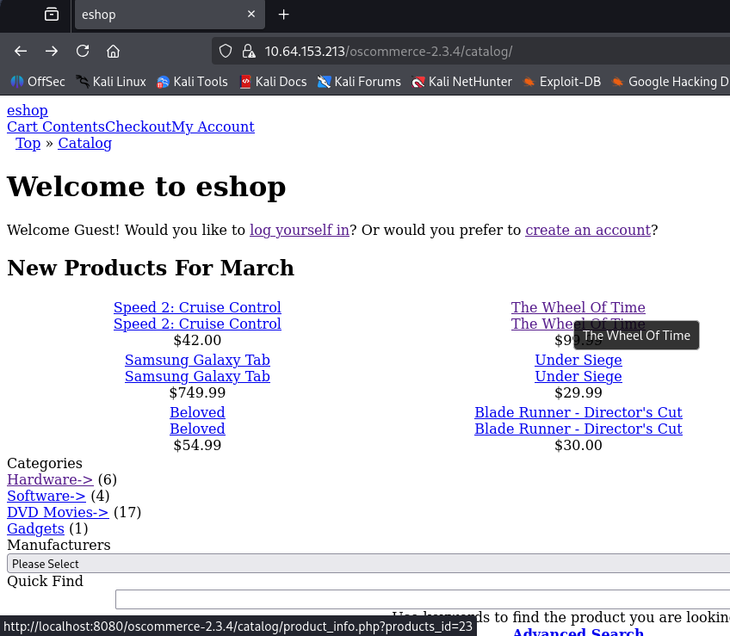Image resolution: width=730 pixels, height=636 pixels.
Task: Click the browser Back arrow button
Action: coord(21,51)
